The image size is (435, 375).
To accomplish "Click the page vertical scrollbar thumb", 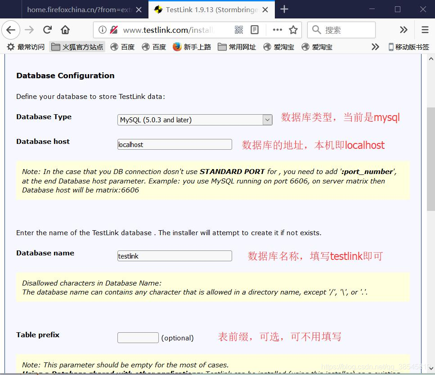I will coord(431,159).
